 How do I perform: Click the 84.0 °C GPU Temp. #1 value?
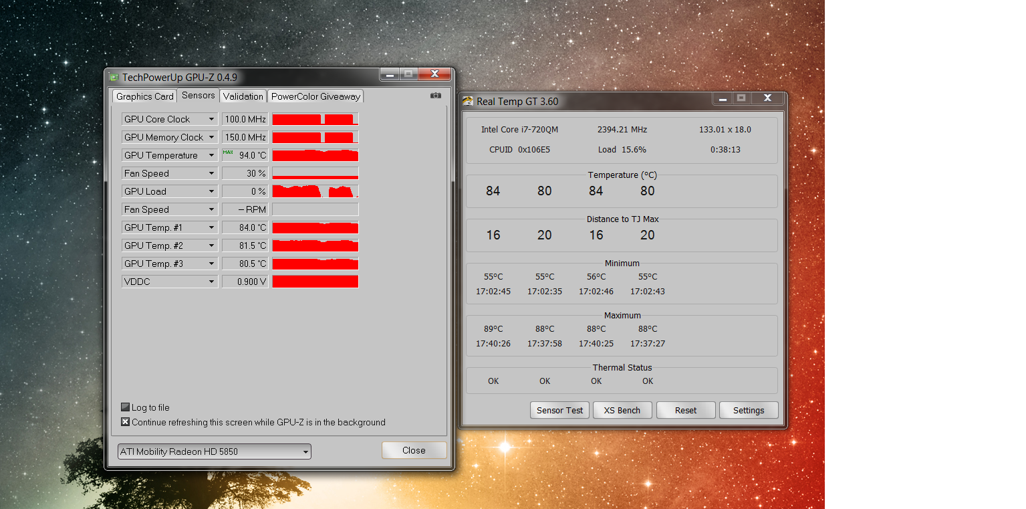[x=245, y=227]
